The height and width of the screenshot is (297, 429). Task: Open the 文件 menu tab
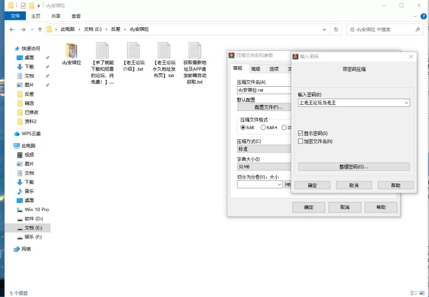[x=16, y=16]
